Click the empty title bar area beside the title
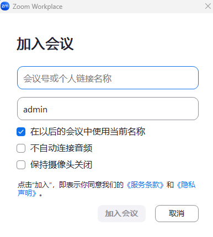 pos(132,7)
